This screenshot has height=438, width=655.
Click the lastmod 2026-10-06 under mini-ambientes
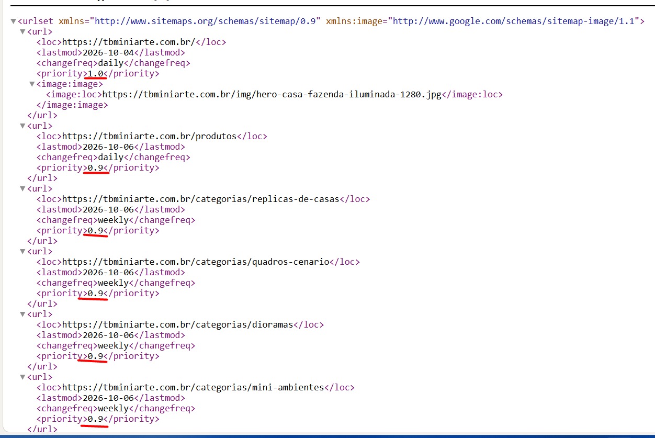click(x=108, y=398)
